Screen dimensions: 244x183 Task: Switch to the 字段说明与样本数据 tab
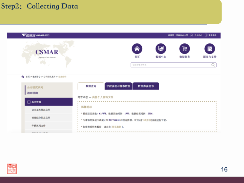118,86
